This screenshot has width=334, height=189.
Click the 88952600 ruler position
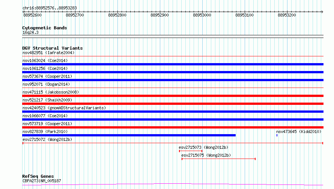[x=32, y=15]
